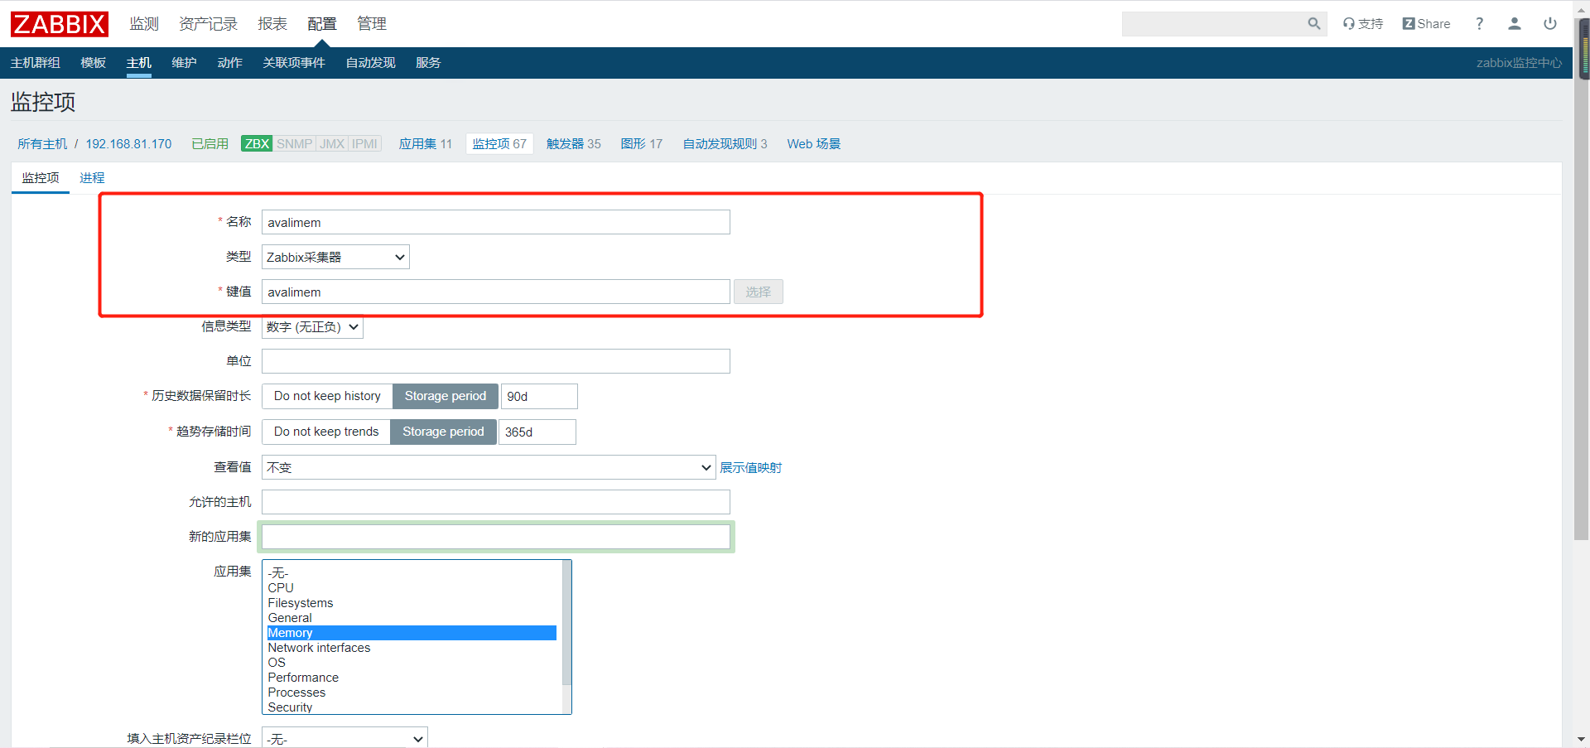The width and height of the screenshot is (1590, 748).
Task: Click the 键值 input field
Action: [x=496, y=292]
